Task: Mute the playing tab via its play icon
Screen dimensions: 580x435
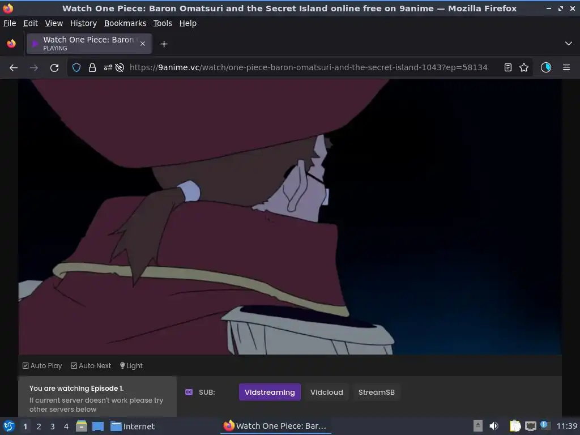Action: (35, 44)
